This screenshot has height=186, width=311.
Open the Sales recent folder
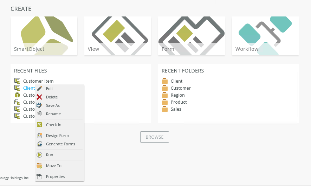click(x=176, y=109)
